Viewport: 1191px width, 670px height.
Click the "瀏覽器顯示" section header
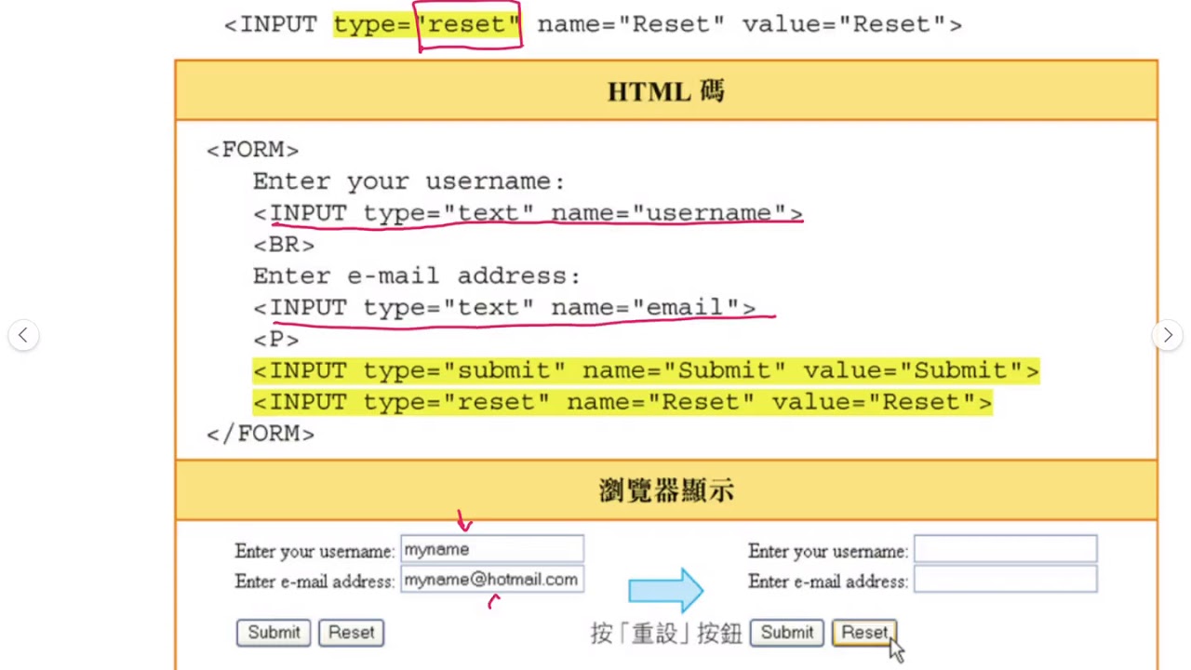click(x=665, y=490)
